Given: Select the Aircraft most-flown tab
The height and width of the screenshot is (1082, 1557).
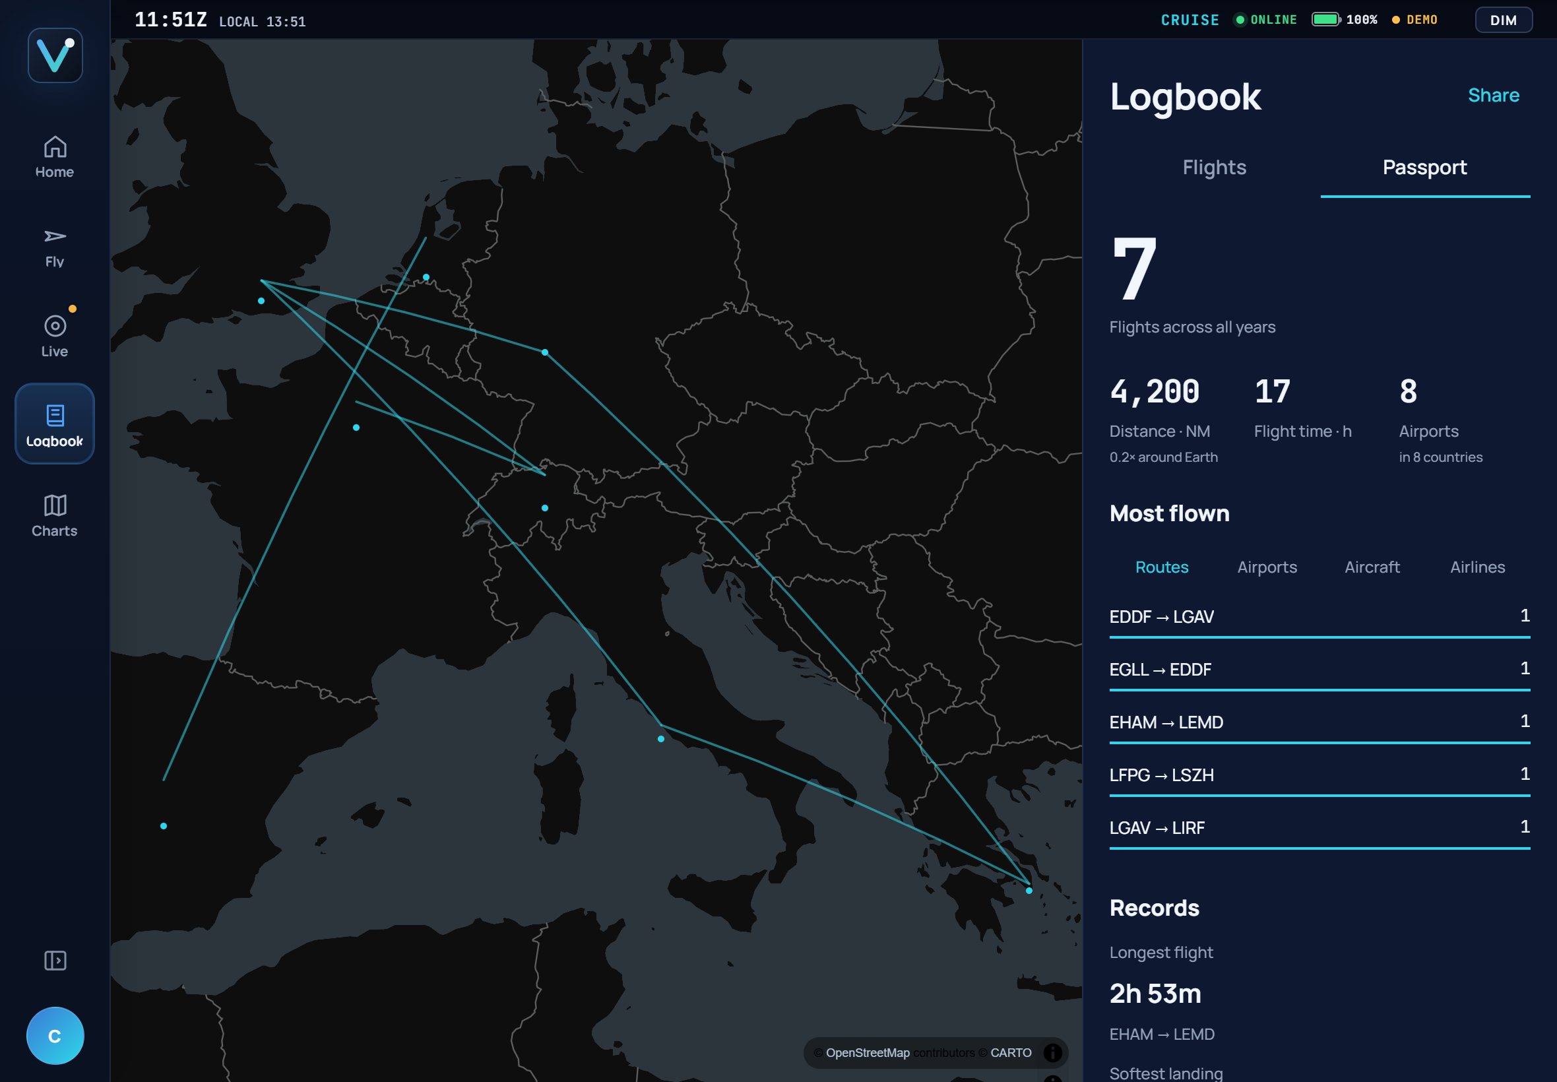Looking at the screenshot, I should click(1372, 567).
